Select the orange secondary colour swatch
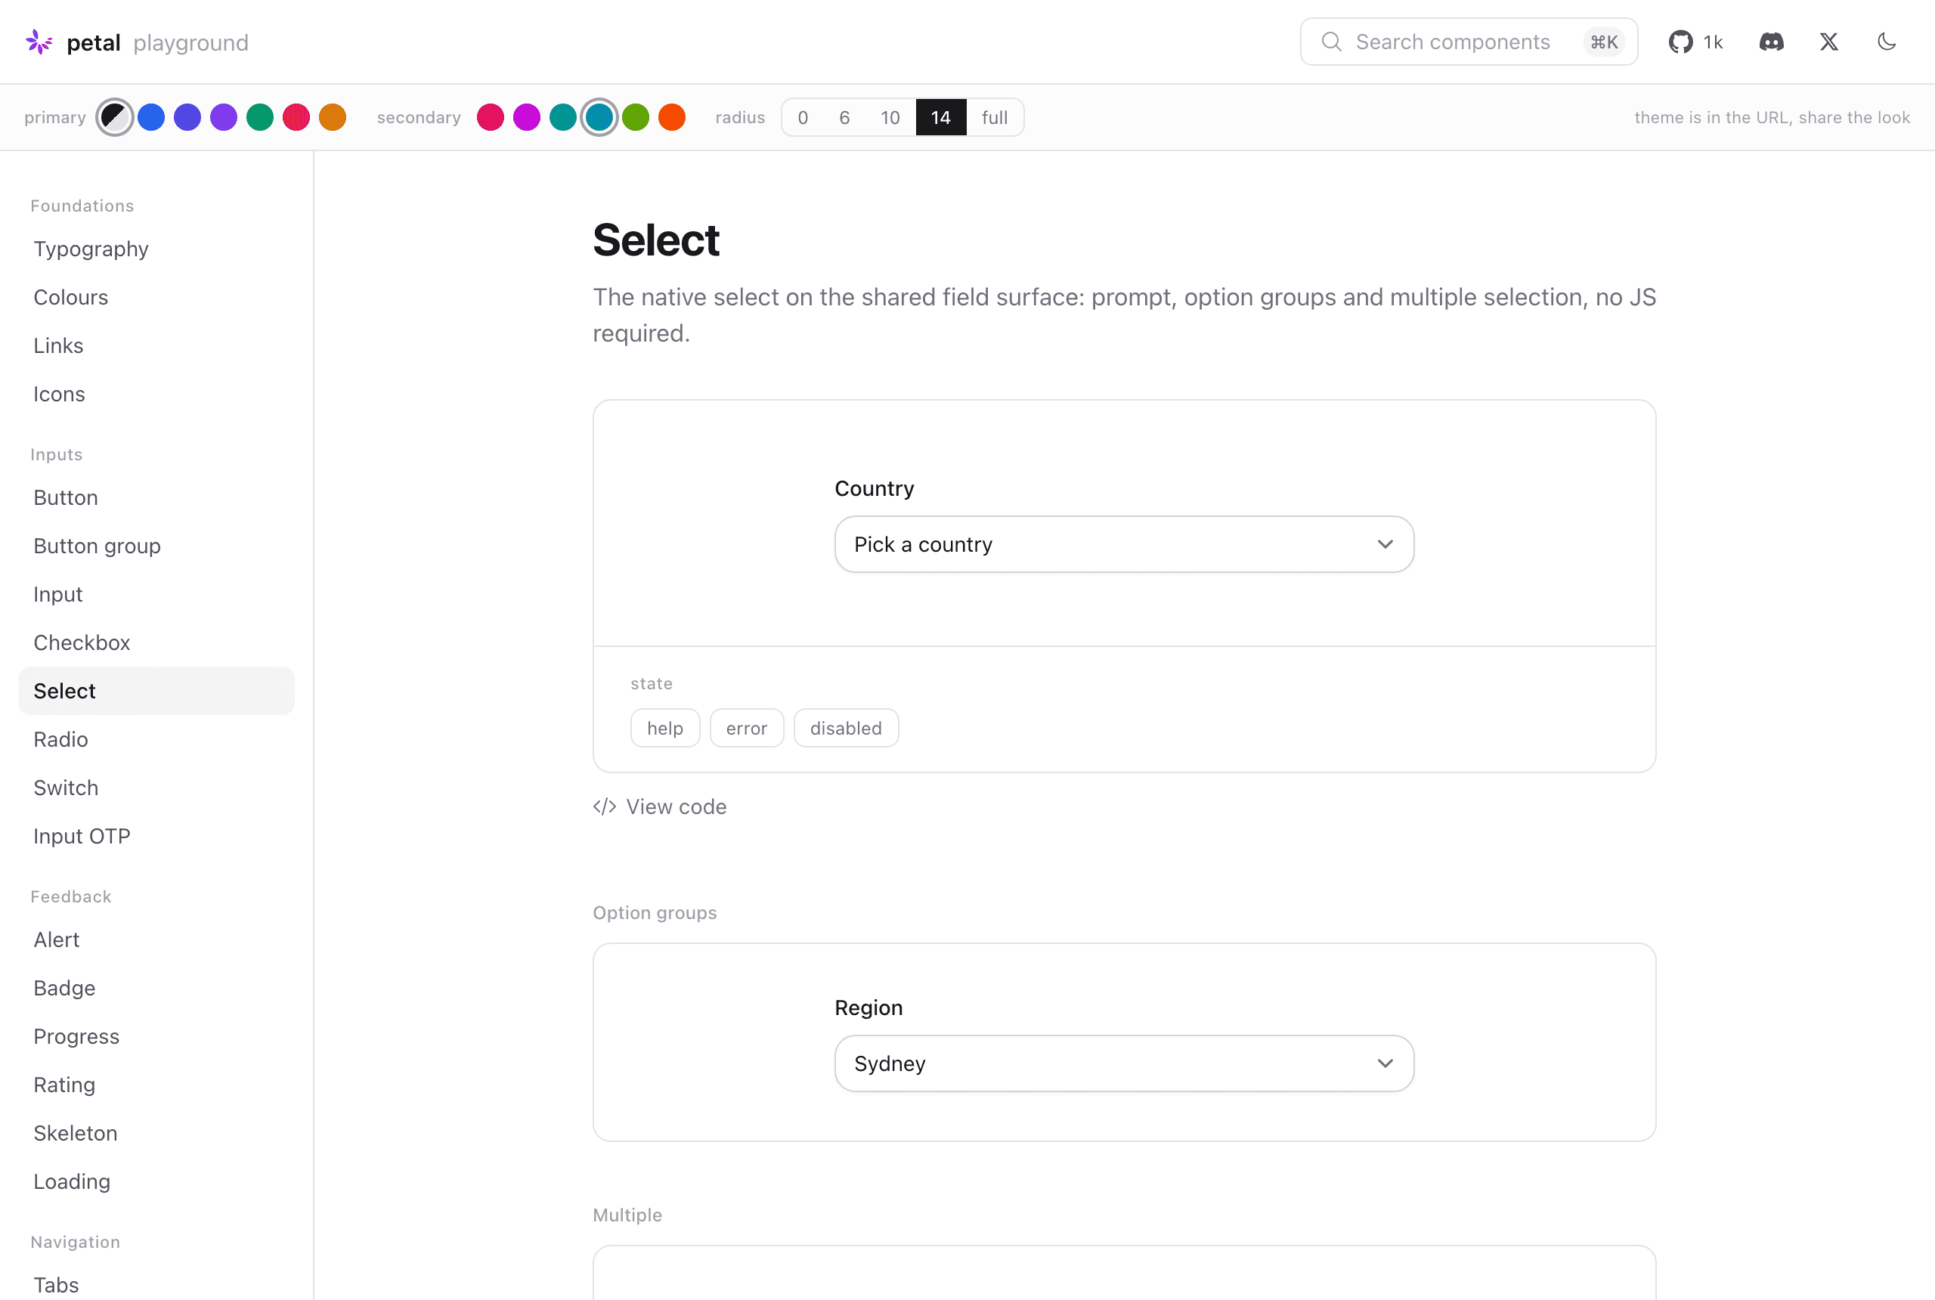The image size is (1935, 1300). pyautogui.click(x=673, y=118)
